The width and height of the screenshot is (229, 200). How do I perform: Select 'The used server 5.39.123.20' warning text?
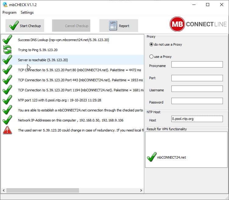click(x=81, y=130)
